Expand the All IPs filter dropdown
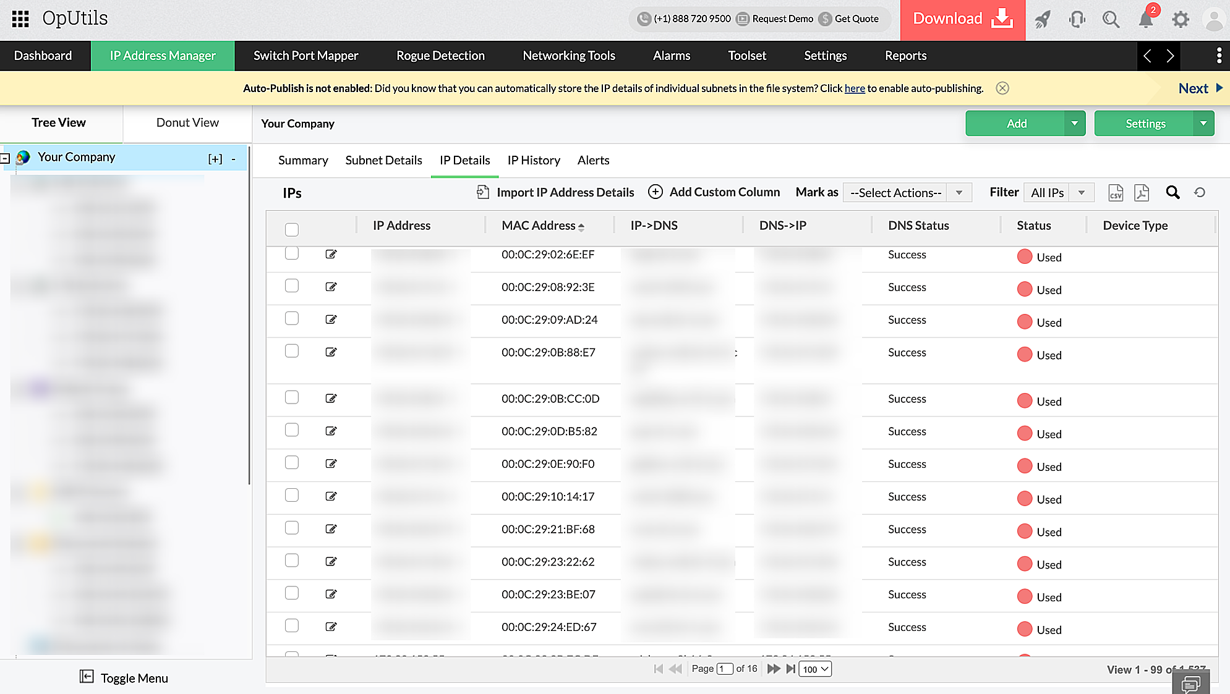This screenshot has width=1230, height=694. click(1058, 193)
